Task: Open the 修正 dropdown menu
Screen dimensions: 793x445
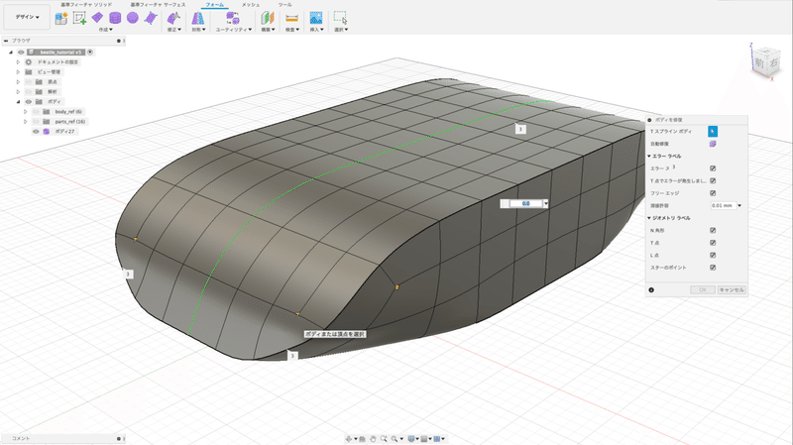Action: tap(174, 30)
